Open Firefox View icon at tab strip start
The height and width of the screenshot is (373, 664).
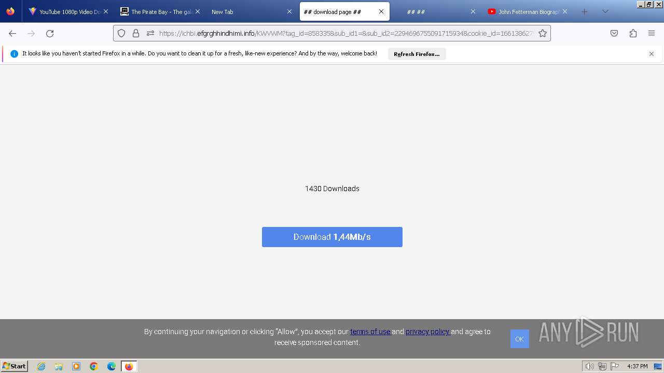click(10, 11)
